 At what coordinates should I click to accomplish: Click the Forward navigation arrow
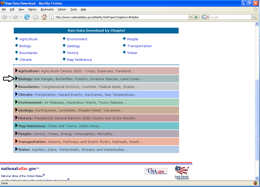coord(15,17)
